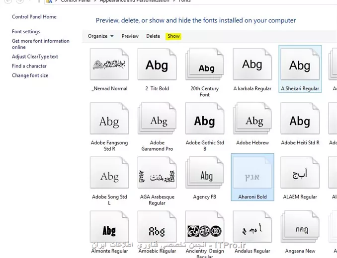Image resolution: width=337 pixels, height=258 pixels.
Task: Open the Adobe Garamond Pro font family icon
Action: pyautogui.click(x=157, y=119)
